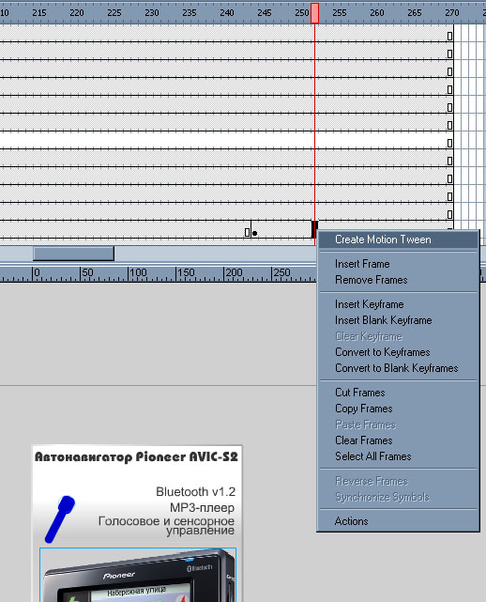This screenshot has width=486, height=602.
Task: Click the horizontal timeline scrollbar thumb
Action: click(x=73, y=254)
